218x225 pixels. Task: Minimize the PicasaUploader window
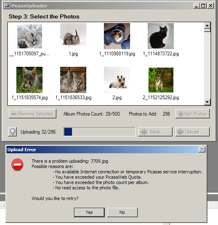(x=196, y=6)
